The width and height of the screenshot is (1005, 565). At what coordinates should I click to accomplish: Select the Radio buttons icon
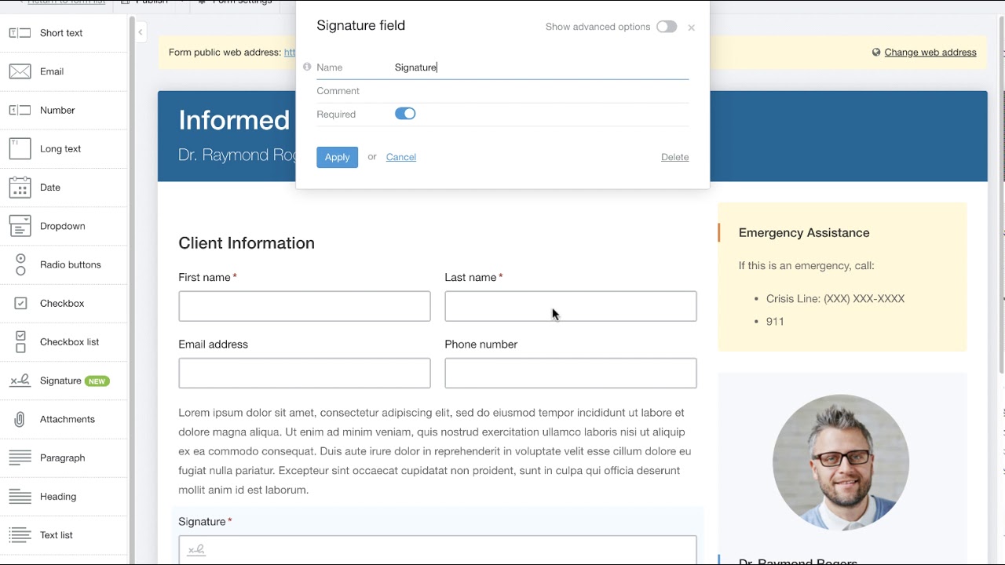[20, 264]
